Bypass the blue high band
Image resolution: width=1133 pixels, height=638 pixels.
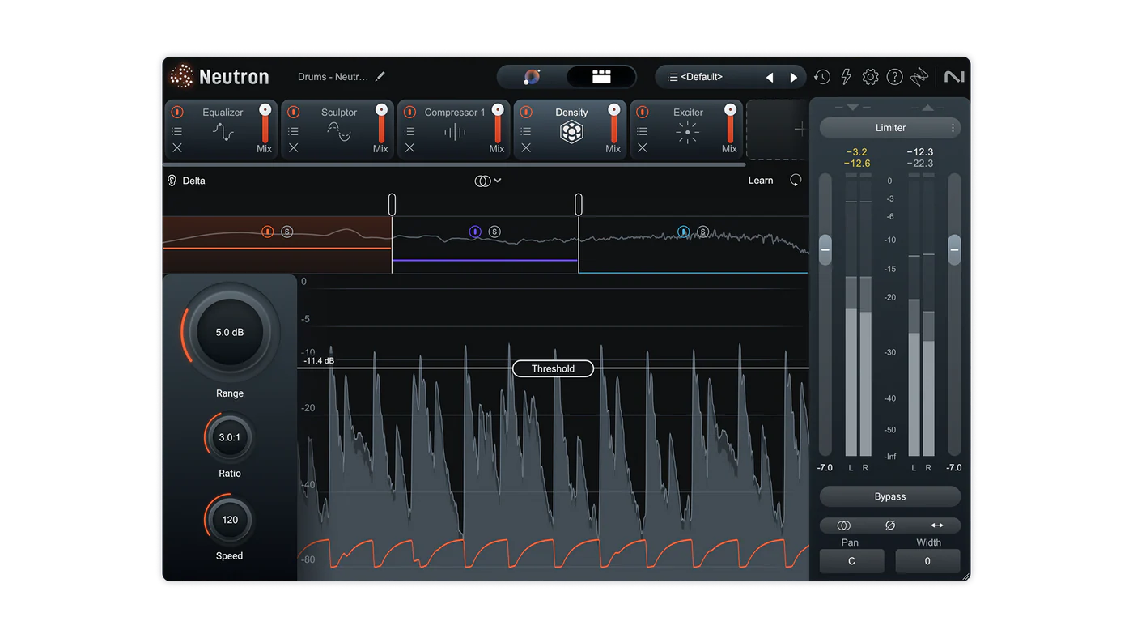click(684, 232)
